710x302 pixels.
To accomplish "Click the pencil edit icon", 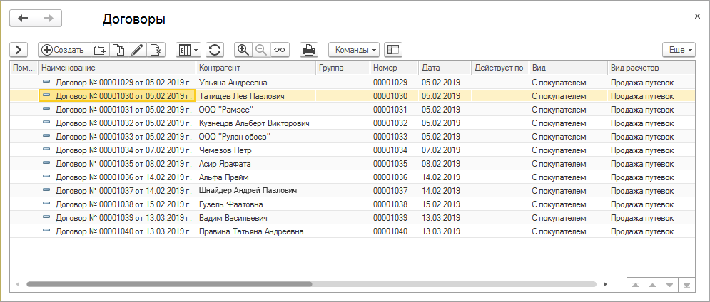I will (137, 50).
